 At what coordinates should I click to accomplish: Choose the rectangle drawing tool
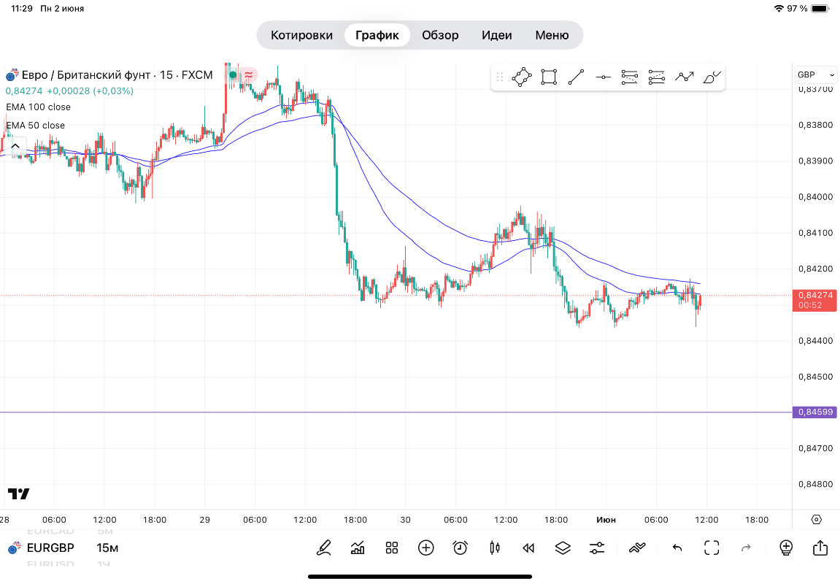[549, 77]
